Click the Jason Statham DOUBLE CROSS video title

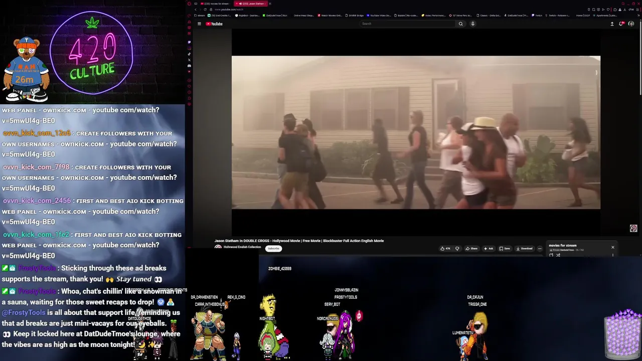pos(299,241)
